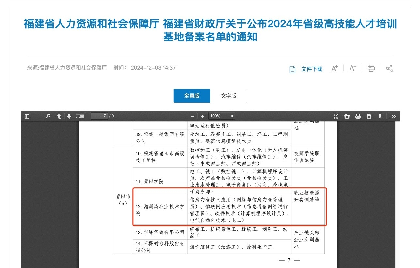Print the PDF via the viewer's printer icon

click(358, 116)
